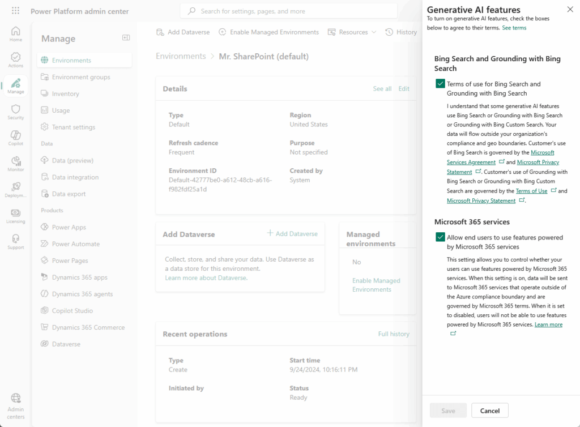The image size is (580, 427).
Task: Open Usage in Manage menu
Action: click(84, 110)
